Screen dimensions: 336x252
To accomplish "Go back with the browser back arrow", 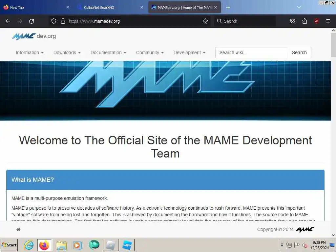I will pyautogui.click(x=8, y=21).
